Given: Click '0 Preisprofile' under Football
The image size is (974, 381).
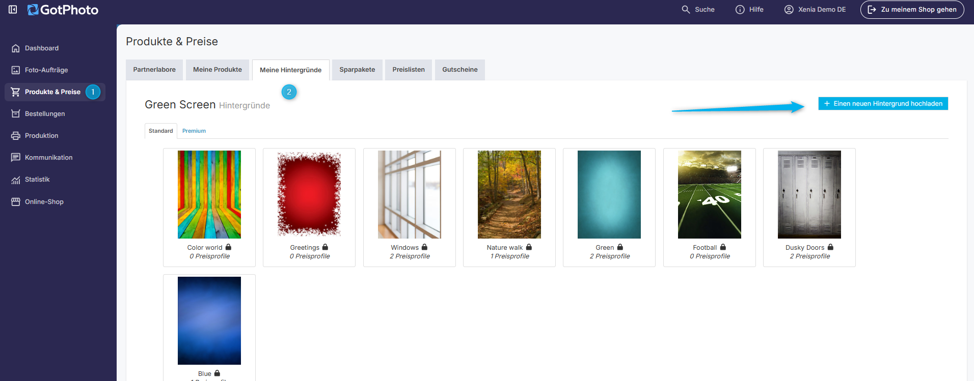Looking at the screenshot, I should pos(710,256).
